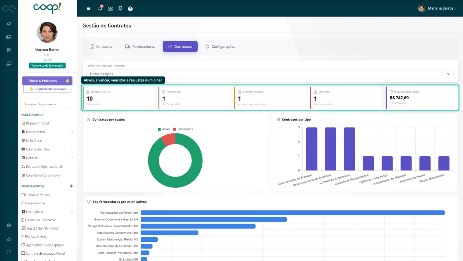Open the Todos os tipos contract type dropdown

tap(270, 74)
